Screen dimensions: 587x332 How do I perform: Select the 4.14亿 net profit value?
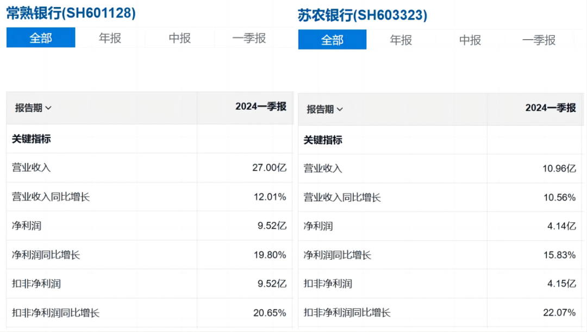[x=561, y=226]
